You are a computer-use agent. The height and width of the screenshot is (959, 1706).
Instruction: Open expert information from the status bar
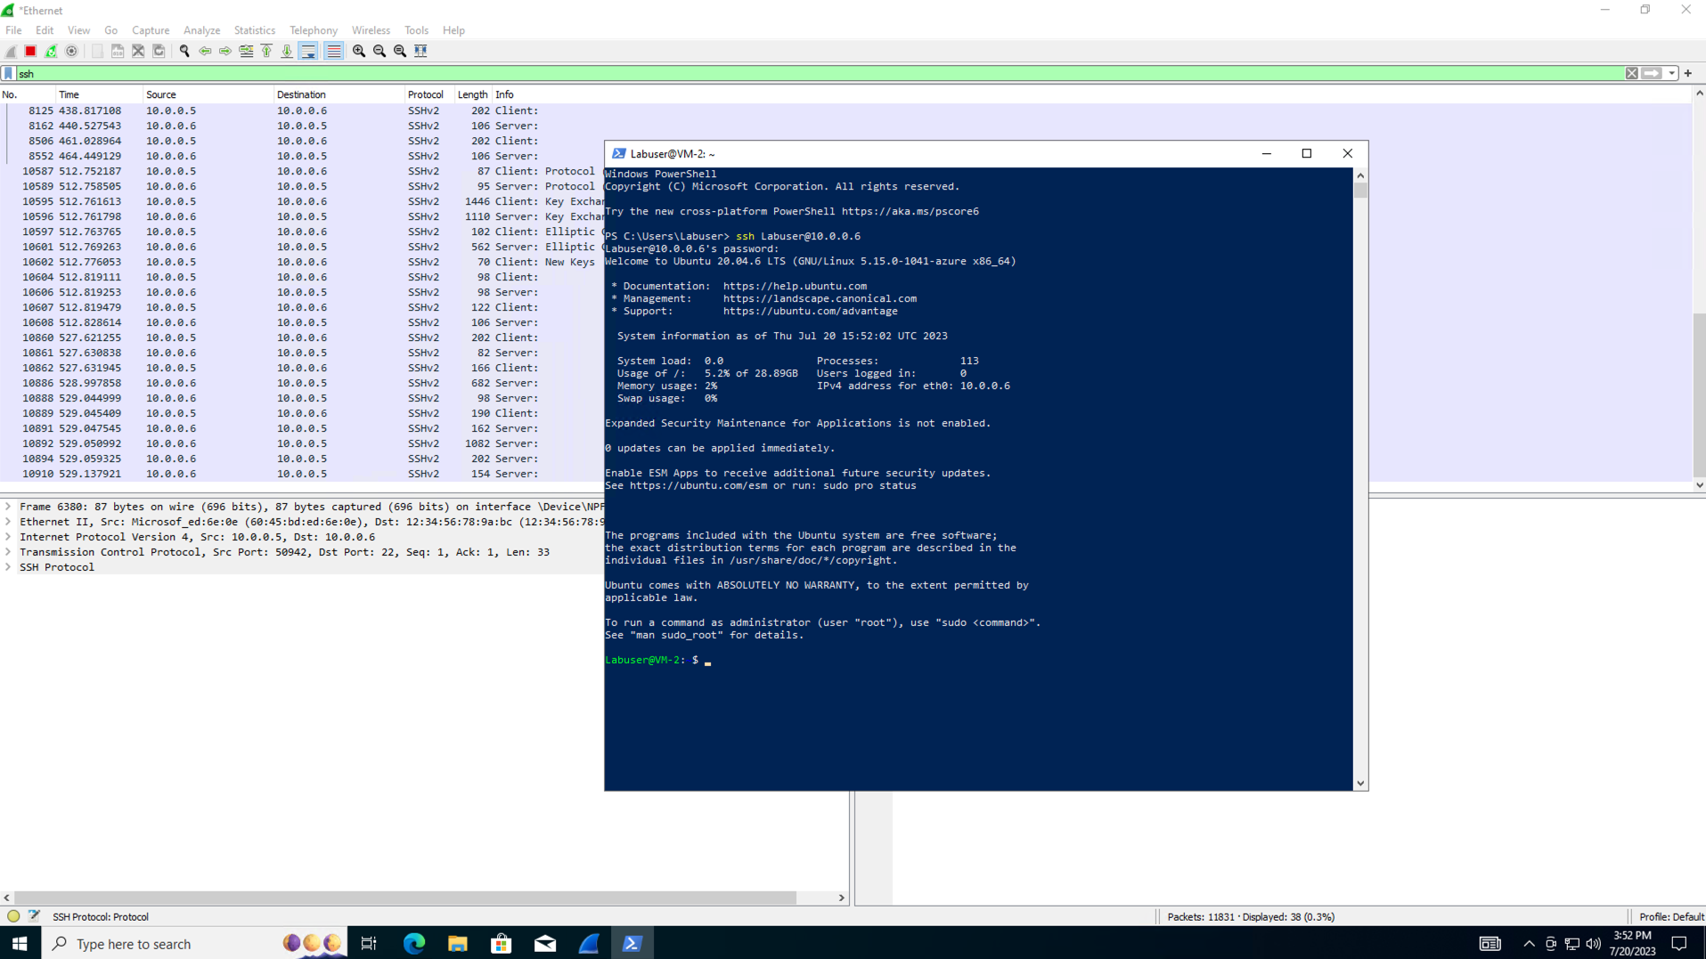[12, 916]
